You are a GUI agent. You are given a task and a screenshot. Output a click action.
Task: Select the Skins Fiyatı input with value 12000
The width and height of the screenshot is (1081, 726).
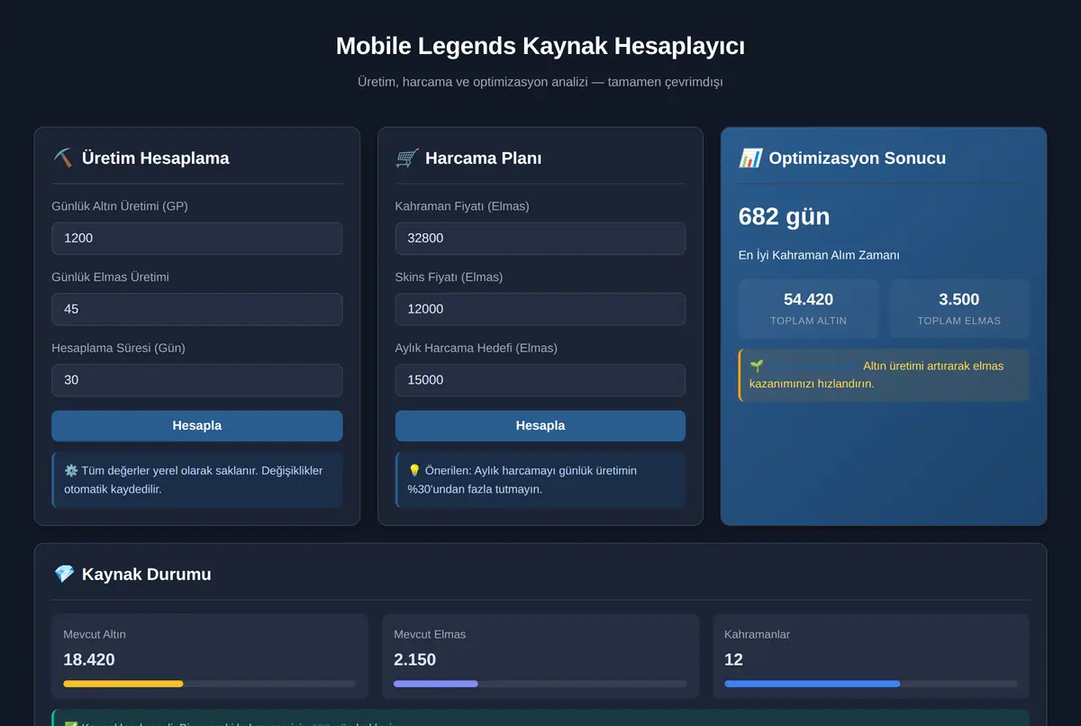tap(540, 309)
